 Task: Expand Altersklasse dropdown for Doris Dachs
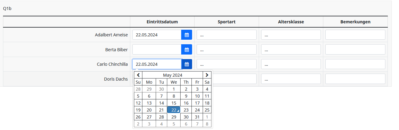[291, 79]
